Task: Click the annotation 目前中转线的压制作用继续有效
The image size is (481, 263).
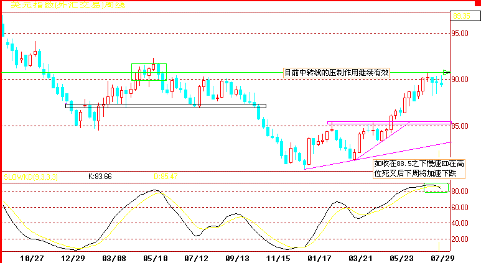Action: click(x=337, y=73)
